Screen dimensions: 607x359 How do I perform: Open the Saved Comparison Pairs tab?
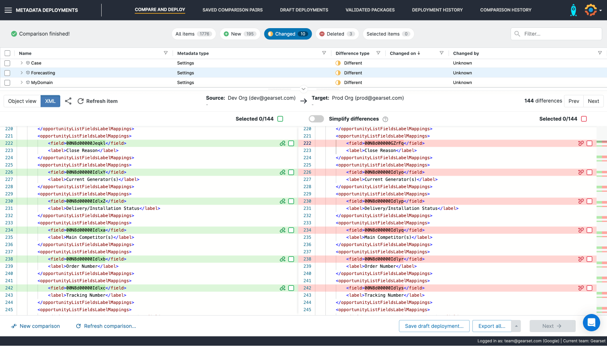click(x=232, y=10)
